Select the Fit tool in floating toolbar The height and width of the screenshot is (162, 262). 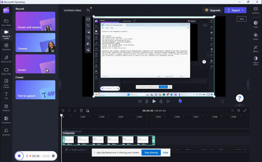[88, 19]
